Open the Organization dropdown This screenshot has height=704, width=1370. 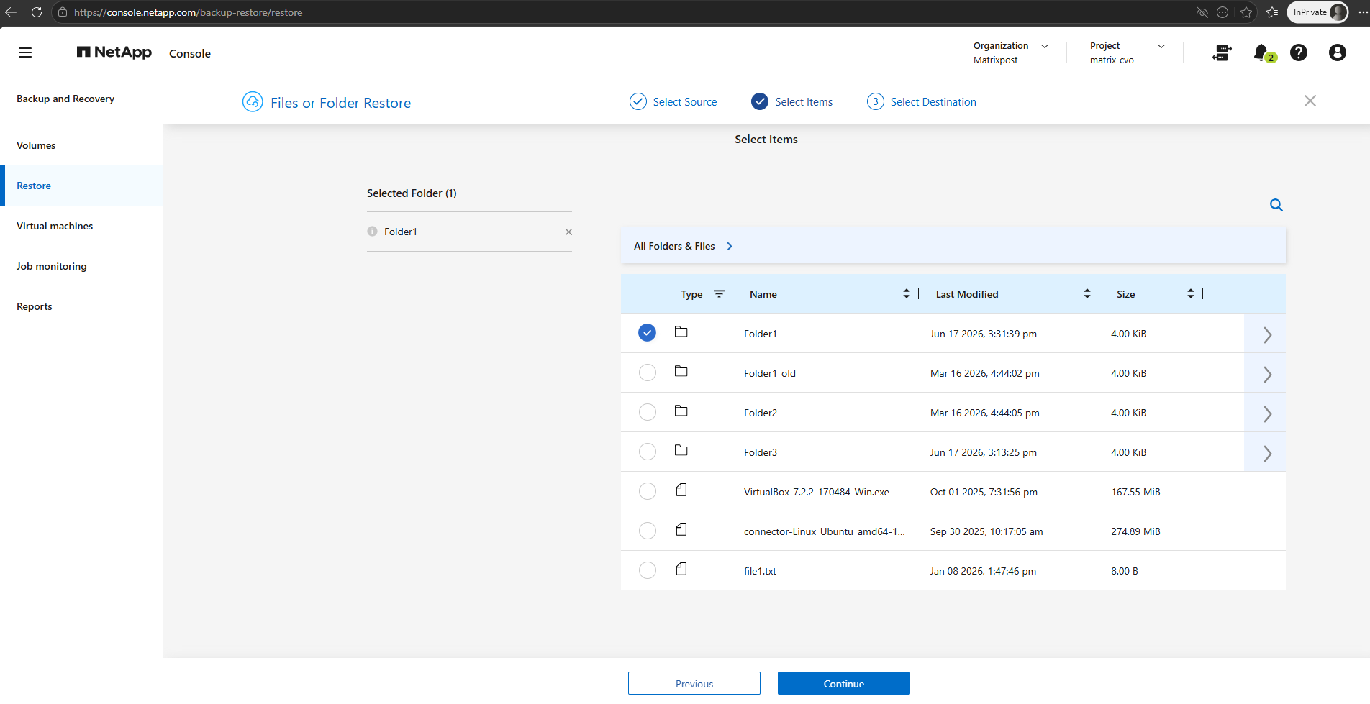(1011, 52)
